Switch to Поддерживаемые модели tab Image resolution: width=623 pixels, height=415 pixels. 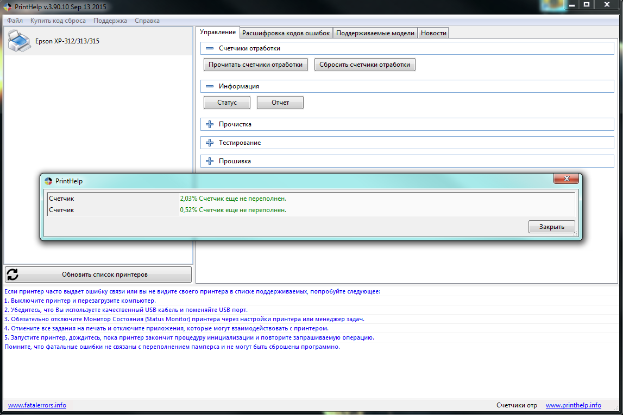(375, 33)
